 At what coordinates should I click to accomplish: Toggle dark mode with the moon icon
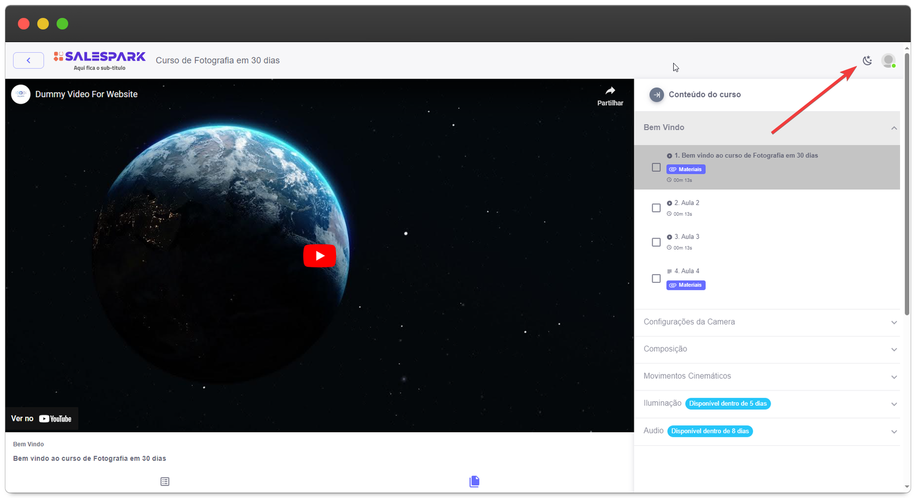[867, 61]
